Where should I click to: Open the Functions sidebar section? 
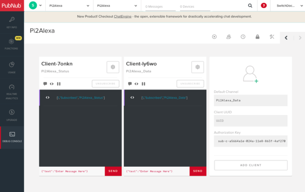tap(12, 44)
